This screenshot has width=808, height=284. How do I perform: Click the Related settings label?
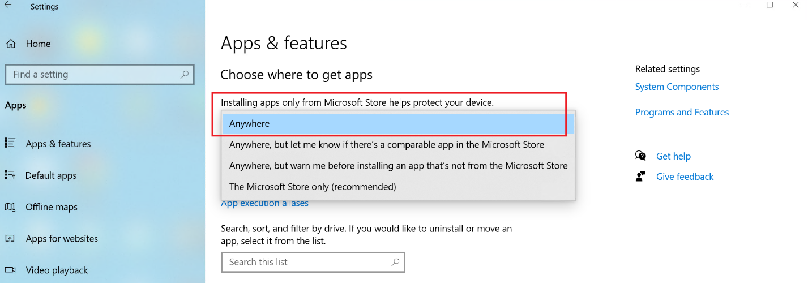[x=668, y=69]
